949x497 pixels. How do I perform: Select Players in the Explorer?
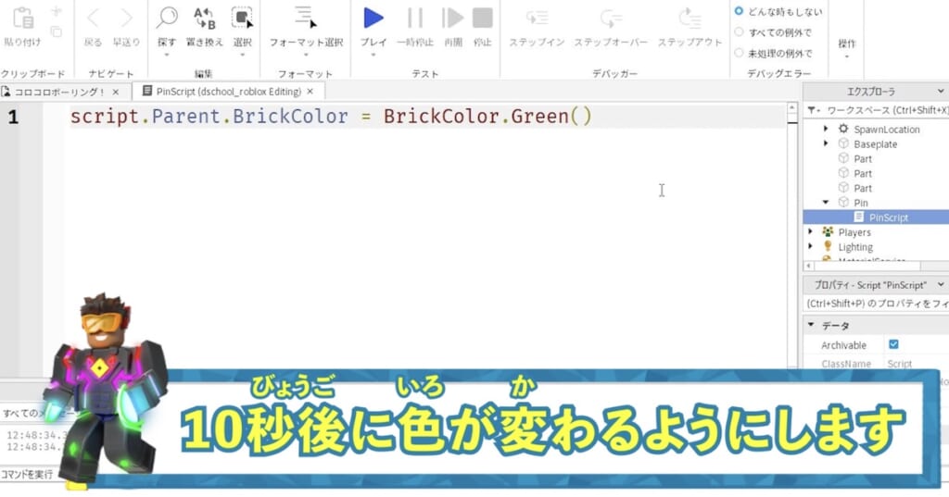(x=854, y=232)
